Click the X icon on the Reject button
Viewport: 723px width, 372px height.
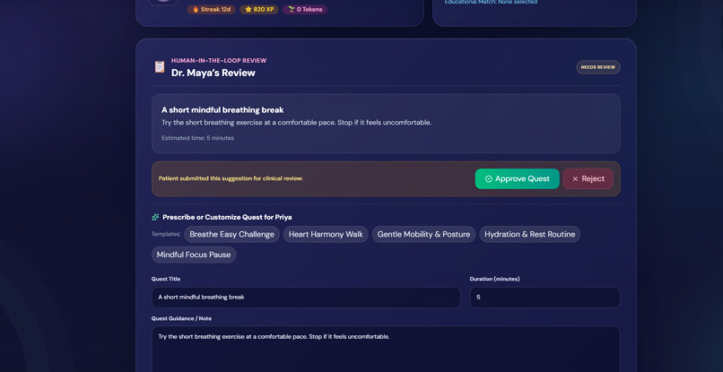pos(575,179)
